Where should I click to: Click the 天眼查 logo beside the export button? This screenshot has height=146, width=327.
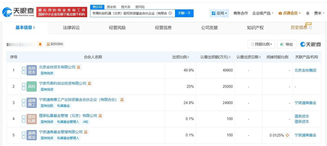311,44
